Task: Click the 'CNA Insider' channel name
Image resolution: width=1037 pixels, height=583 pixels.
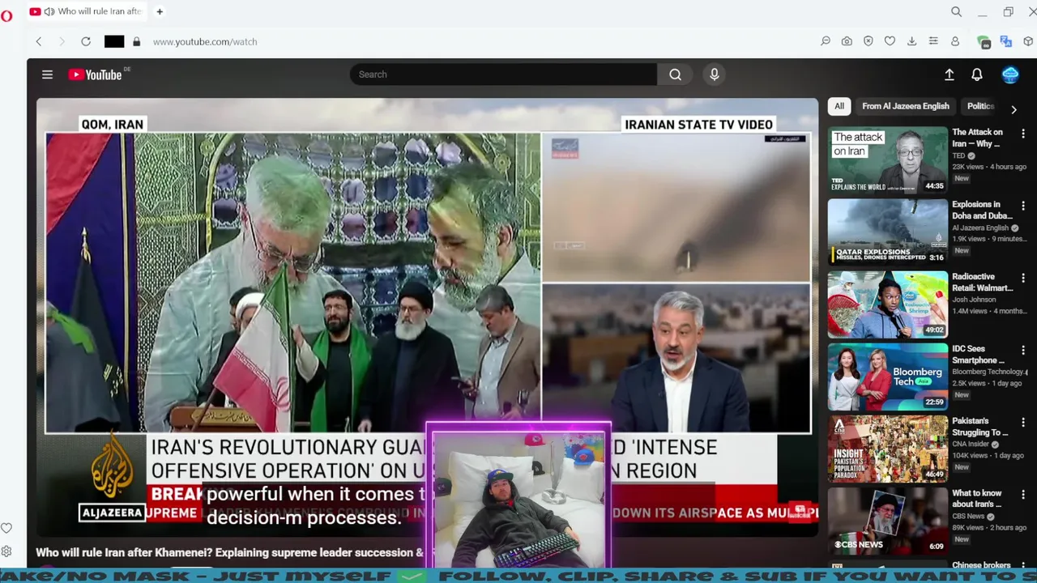Action: click(971, 444)
